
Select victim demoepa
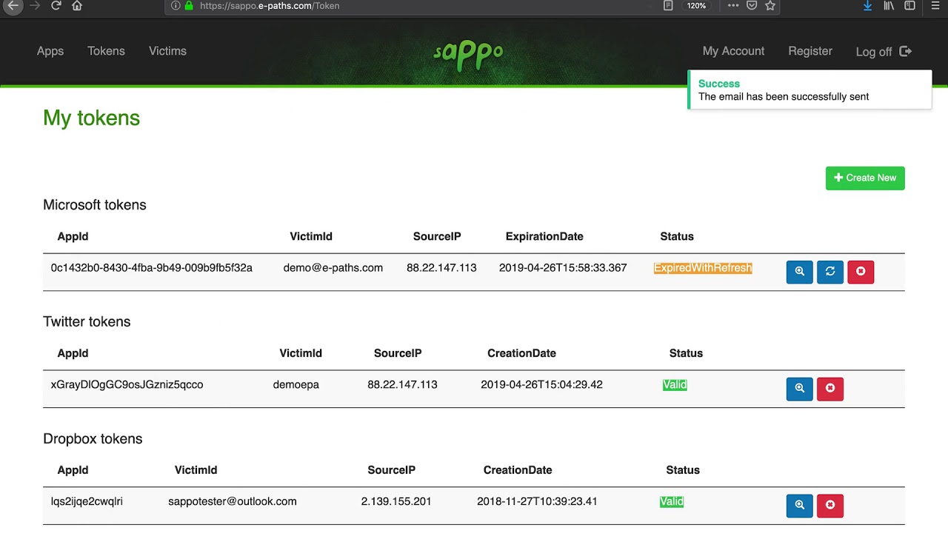[296, 385]
